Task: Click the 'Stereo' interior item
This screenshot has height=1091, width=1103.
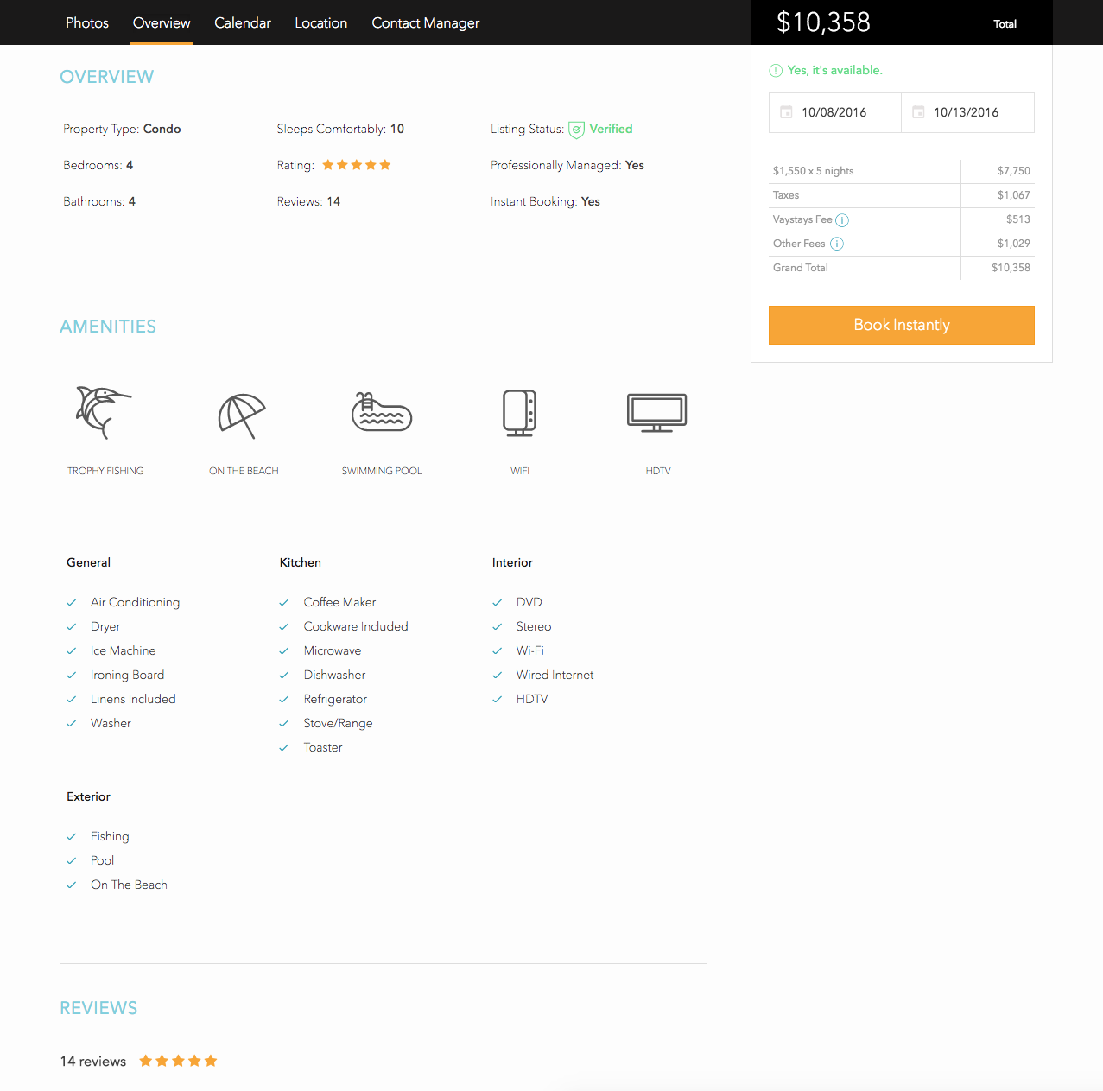Action: (534, 626)
